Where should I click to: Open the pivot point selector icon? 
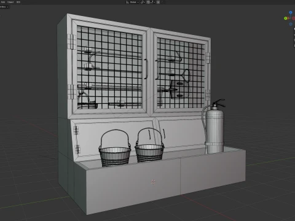pos(143,2)
